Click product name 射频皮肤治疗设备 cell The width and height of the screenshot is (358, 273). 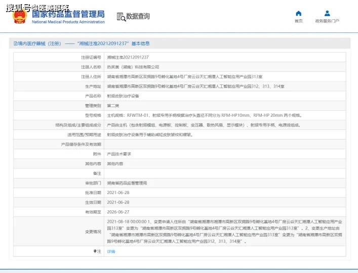(123, 96)
